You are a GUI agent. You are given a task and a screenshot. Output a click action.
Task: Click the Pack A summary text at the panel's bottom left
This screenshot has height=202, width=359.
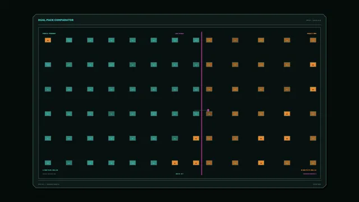pos(50,170)
